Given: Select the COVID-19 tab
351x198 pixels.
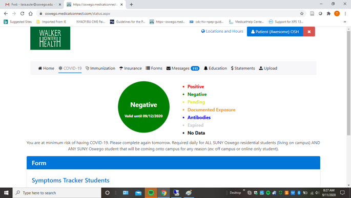Looking at the screenshot, I should [70, 68].
